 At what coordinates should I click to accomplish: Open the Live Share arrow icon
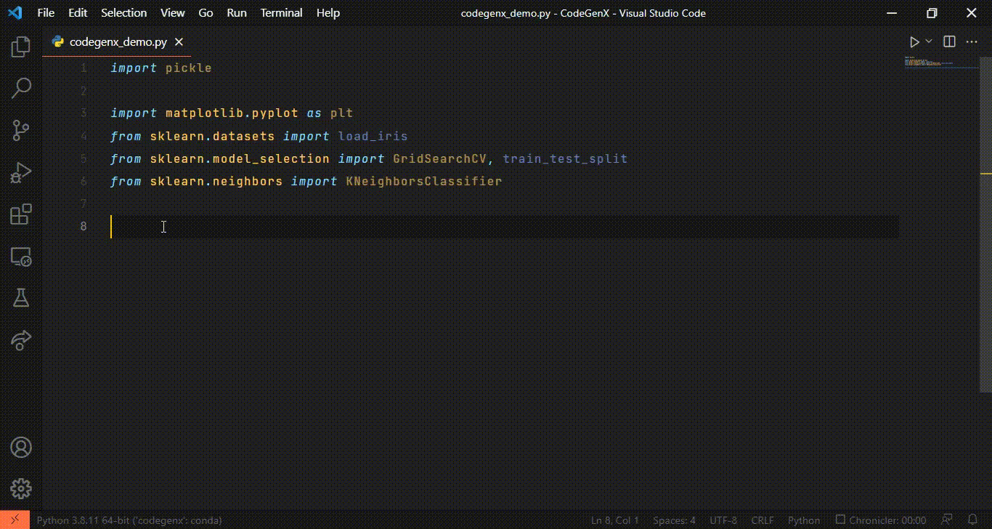point(21,340)
